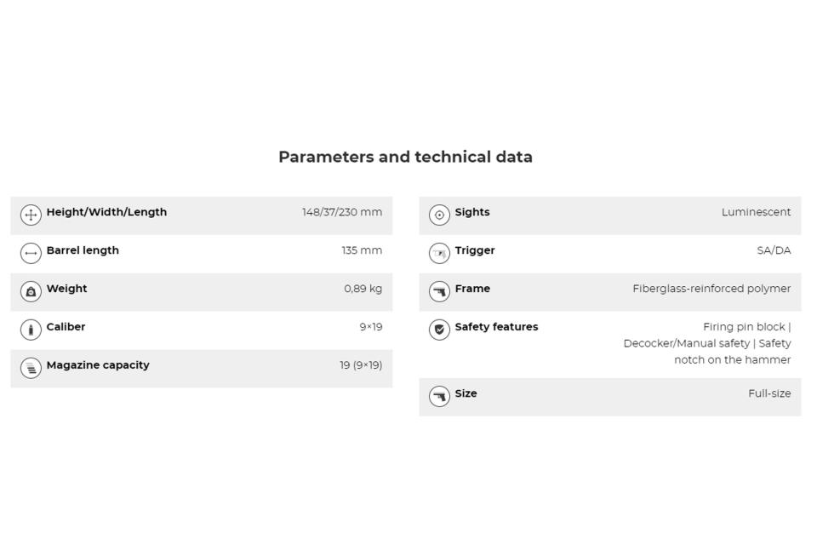Click the SA/DA trigger value
This screenshot has width=817, height=545.
click(x=774, y=250)
